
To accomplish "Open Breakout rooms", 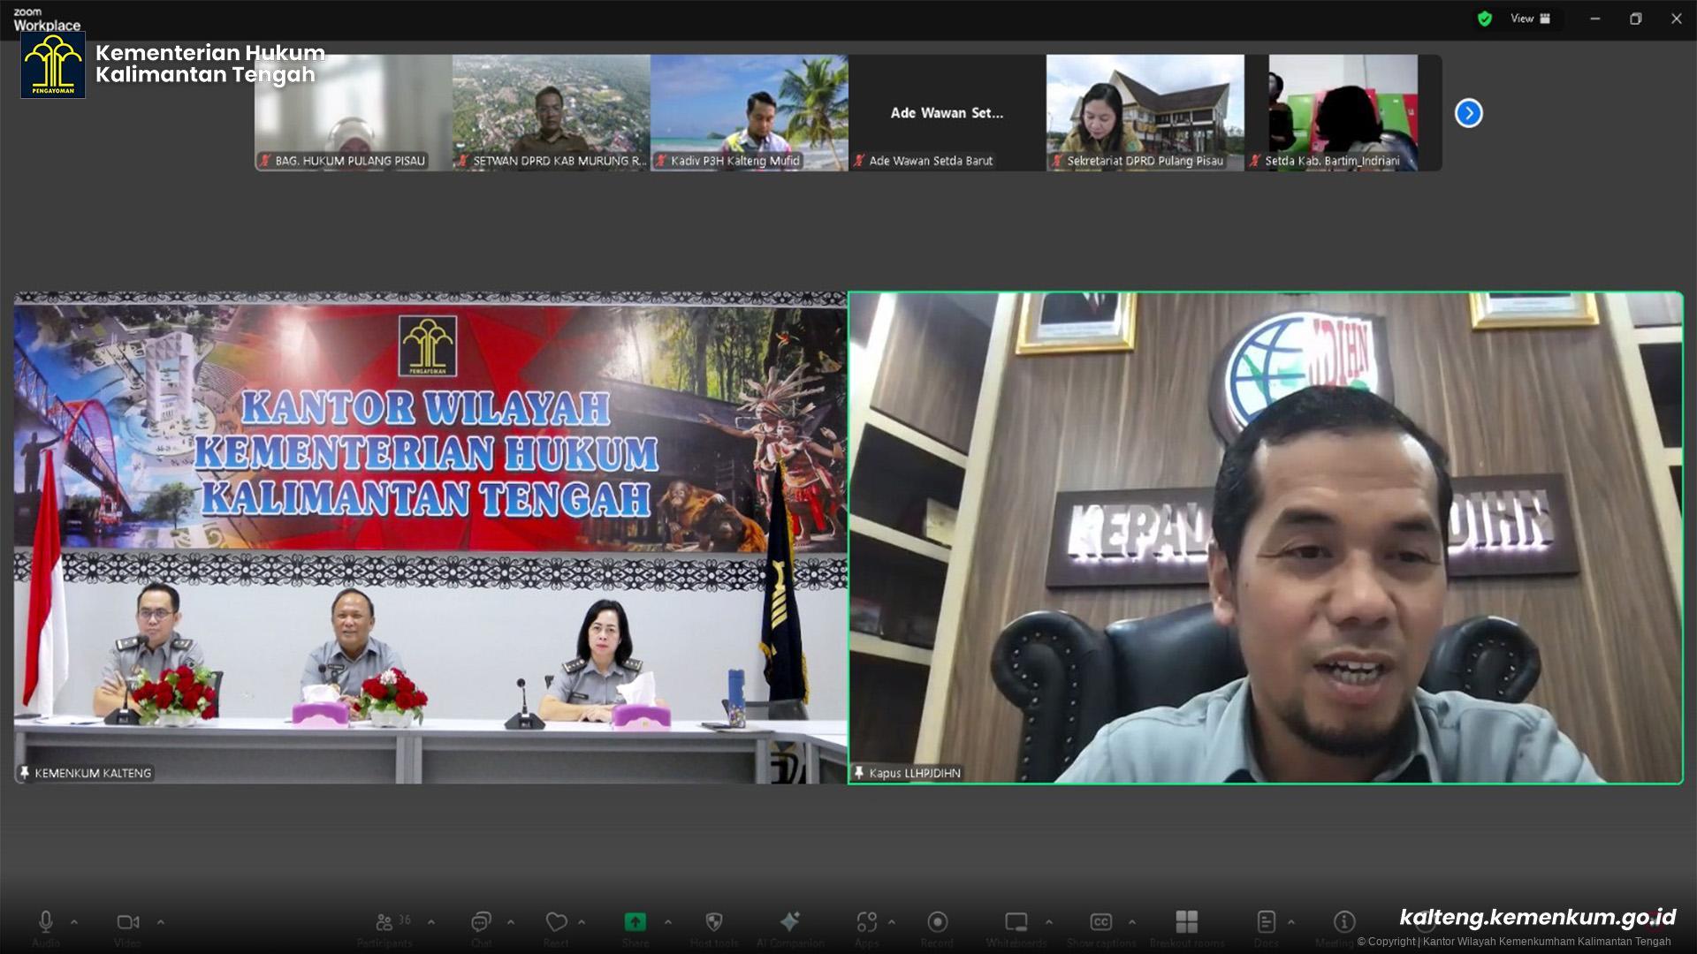I will 1186,922.
